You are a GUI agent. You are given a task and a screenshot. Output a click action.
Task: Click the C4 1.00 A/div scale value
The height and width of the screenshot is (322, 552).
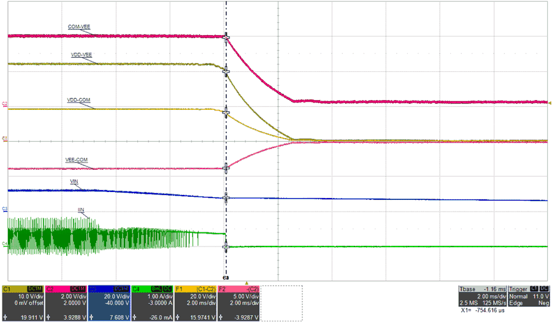[160, 297]
